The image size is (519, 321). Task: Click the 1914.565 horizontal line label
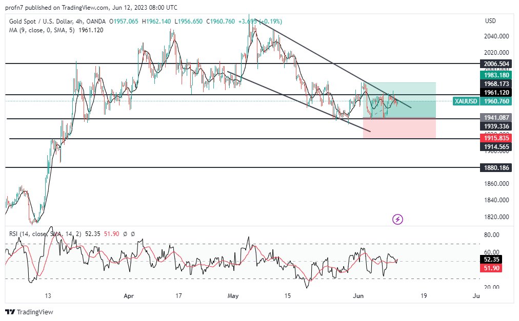pyautogui.click(x=496, y=147)
